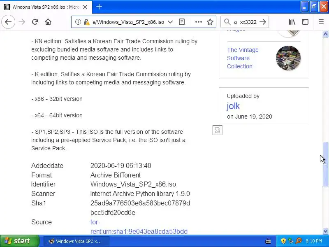The height and width of the screenshot is (247, 329).
Task: Click the 8:10 PM system clock
Action: (x=314, y=241)
